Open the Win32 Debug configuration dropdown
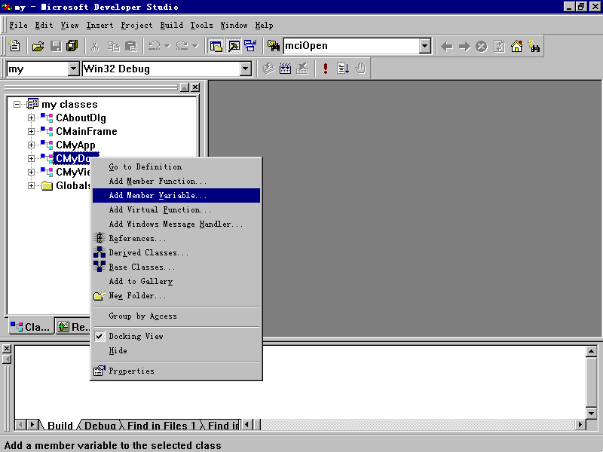 [246, 69]
